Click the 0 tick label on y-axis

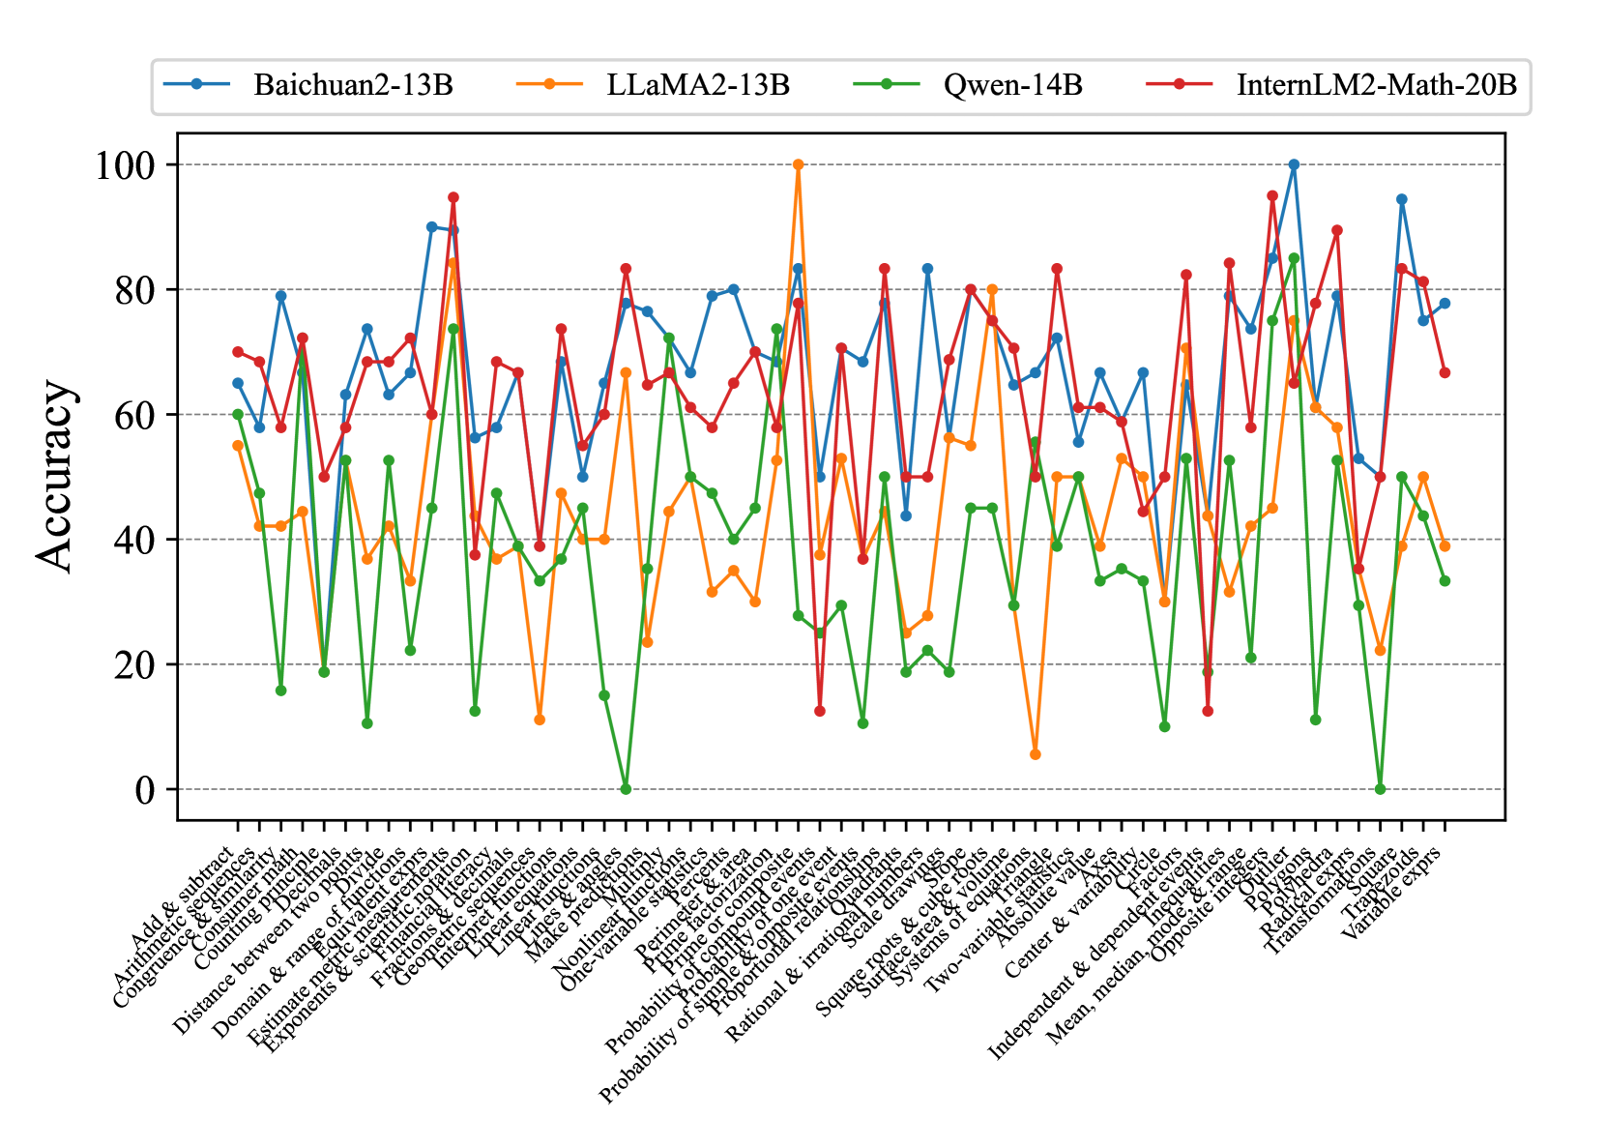pos(145,790)
